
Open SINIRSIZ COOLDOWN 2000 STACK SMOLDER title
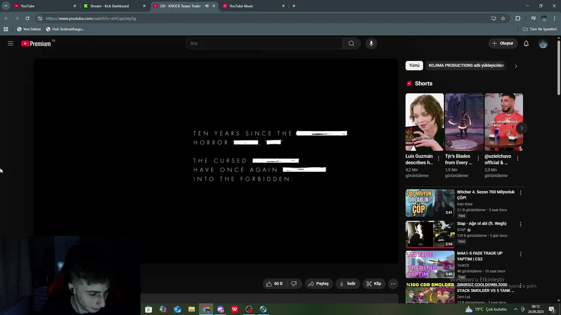click(x=485, y=287)
